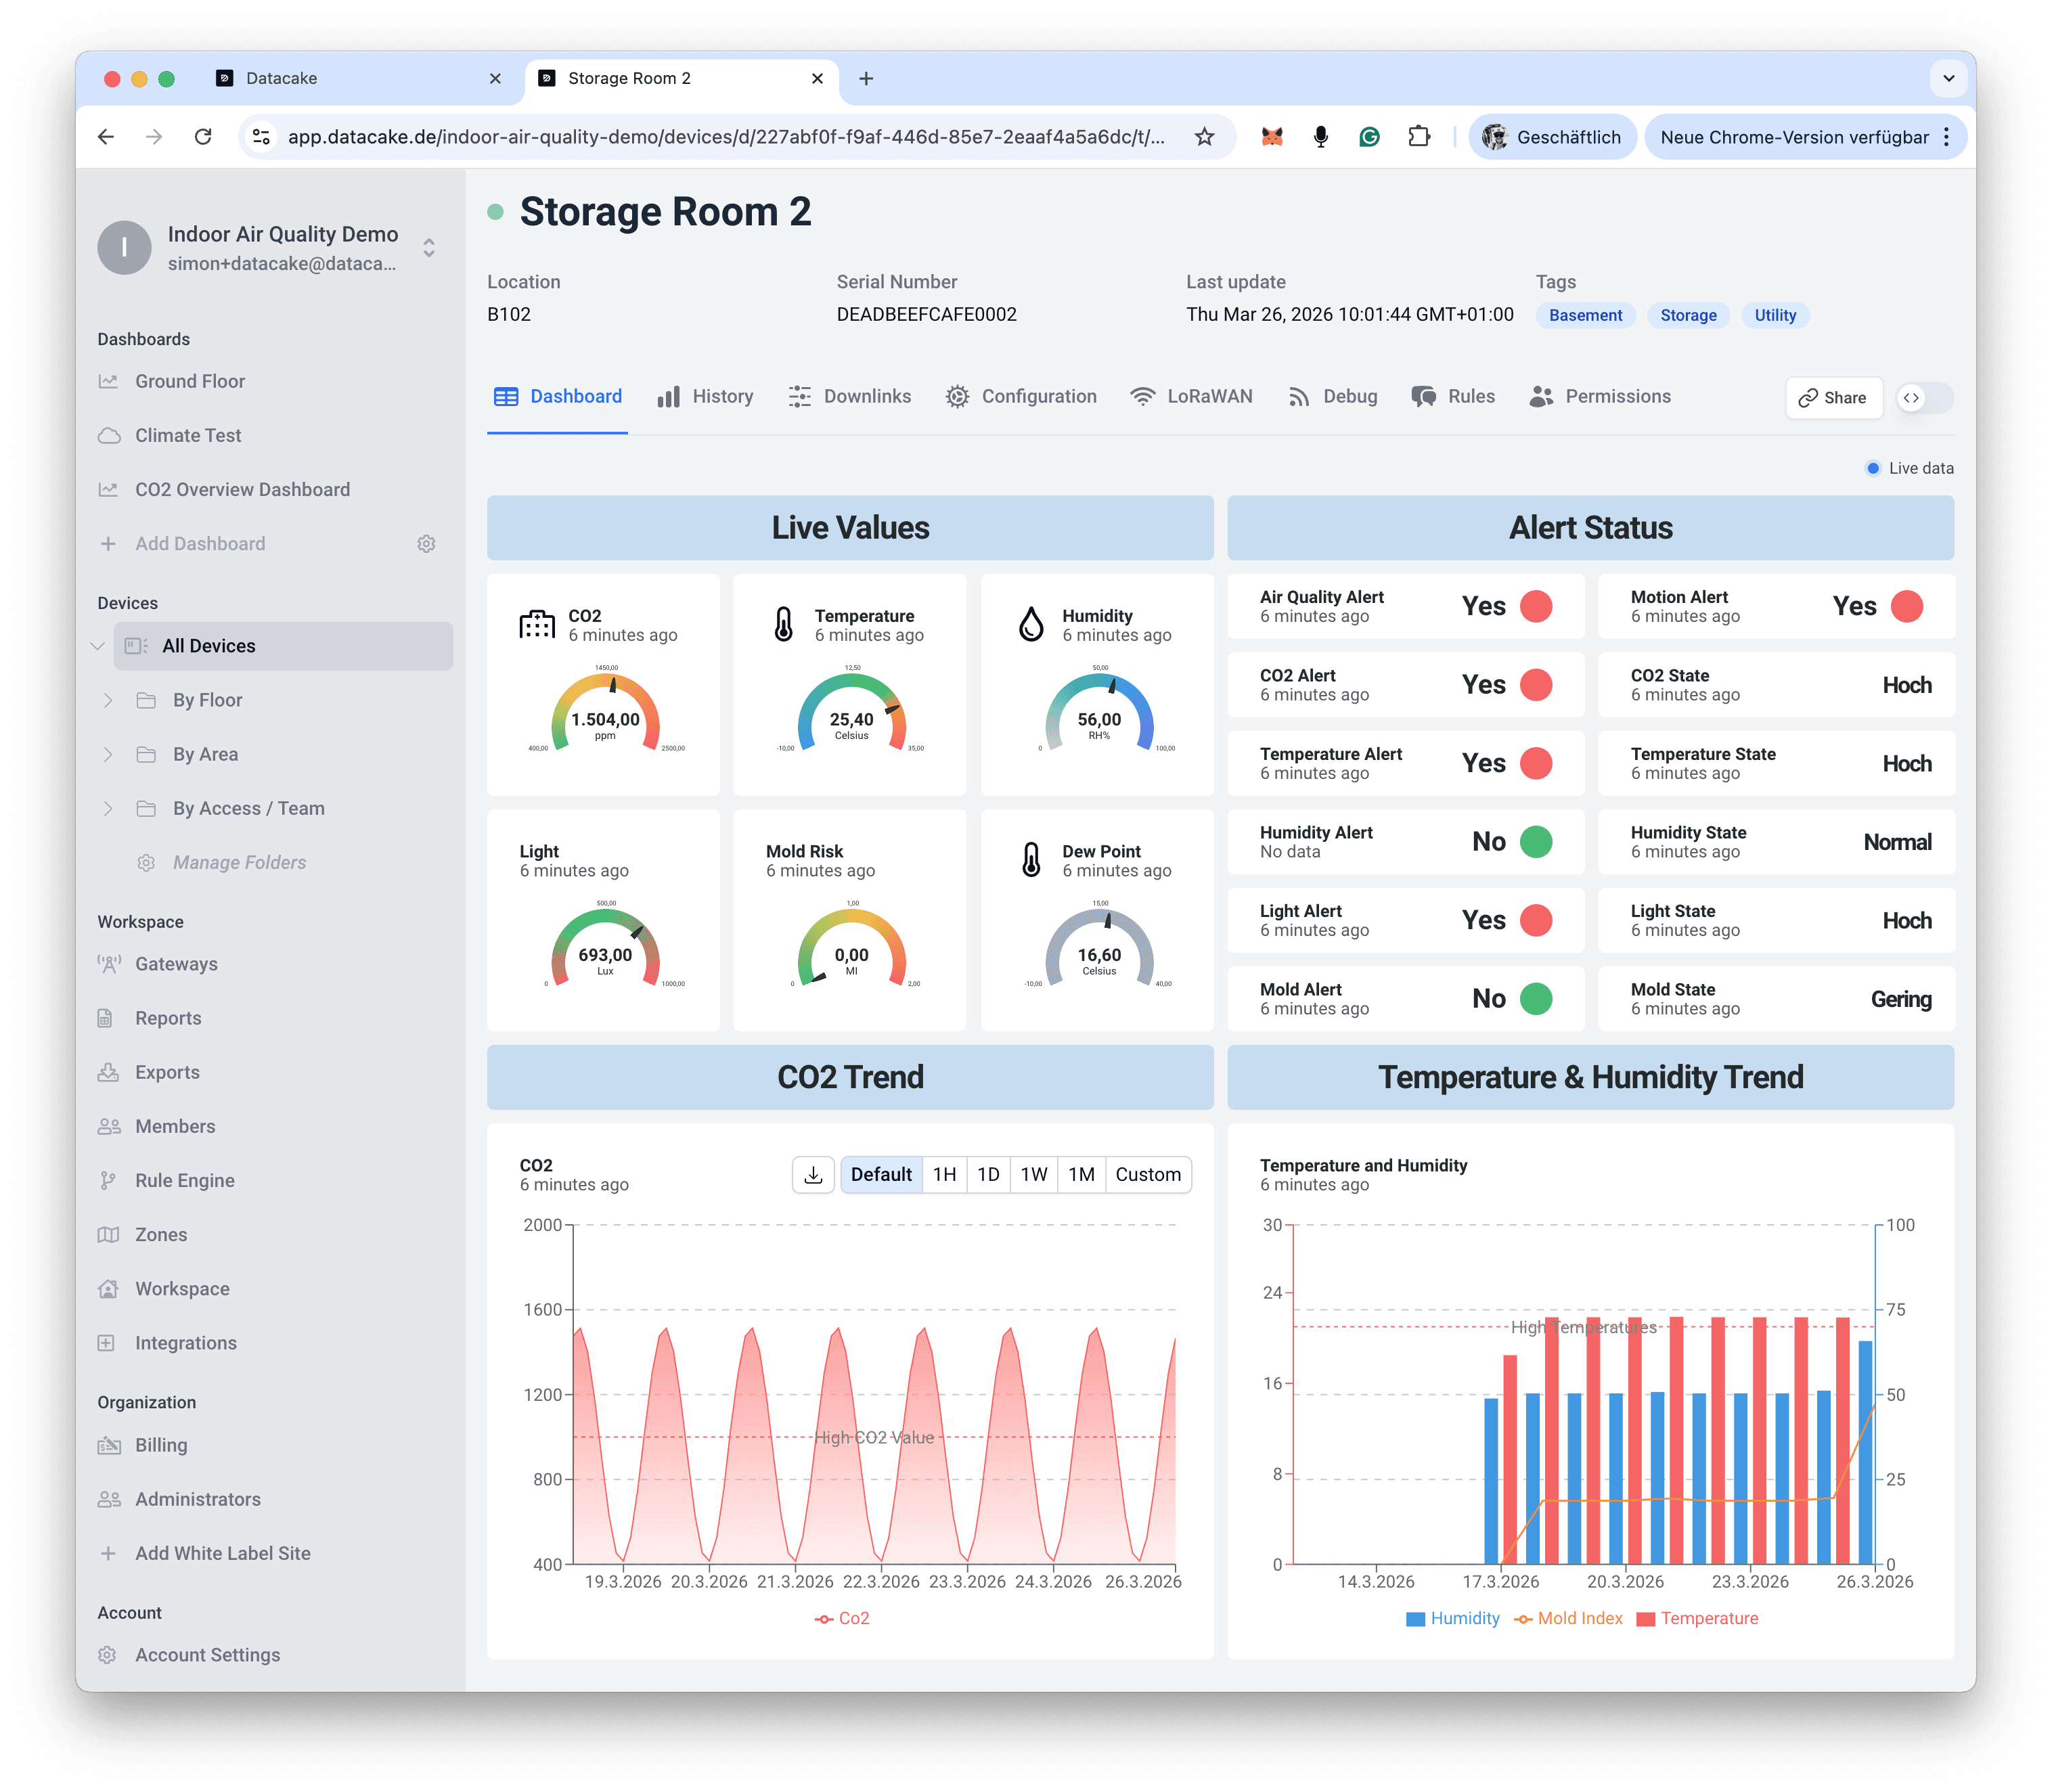Expand the workspace switcher chevrons

click(x=429, y=248)
